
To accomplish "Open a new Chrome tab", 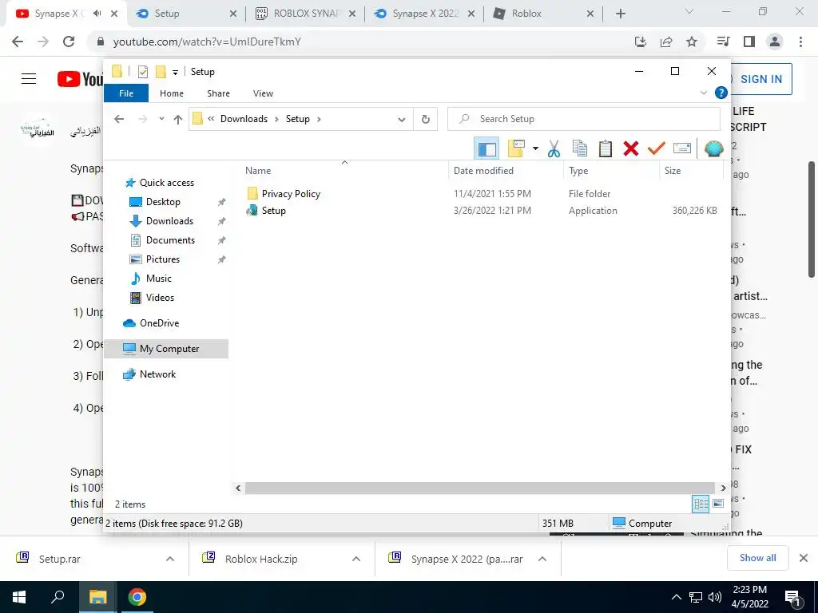I will [x=620, y=14].
